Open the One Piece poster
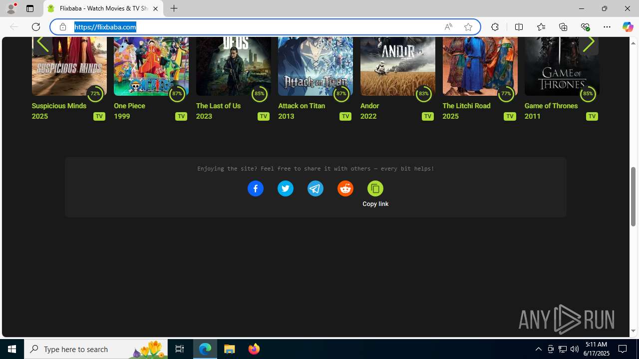Image resolution: width=639 pixels, height=359 pixels. (x=151, y=66)
